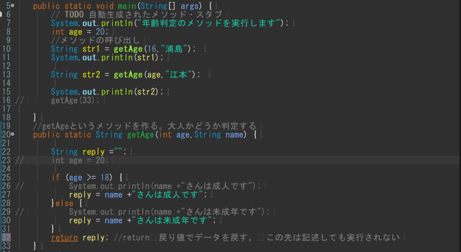This screenshot has width=461, height=252.
Task: Click the getAge call on the str1 line
Action: pos(128,49)
